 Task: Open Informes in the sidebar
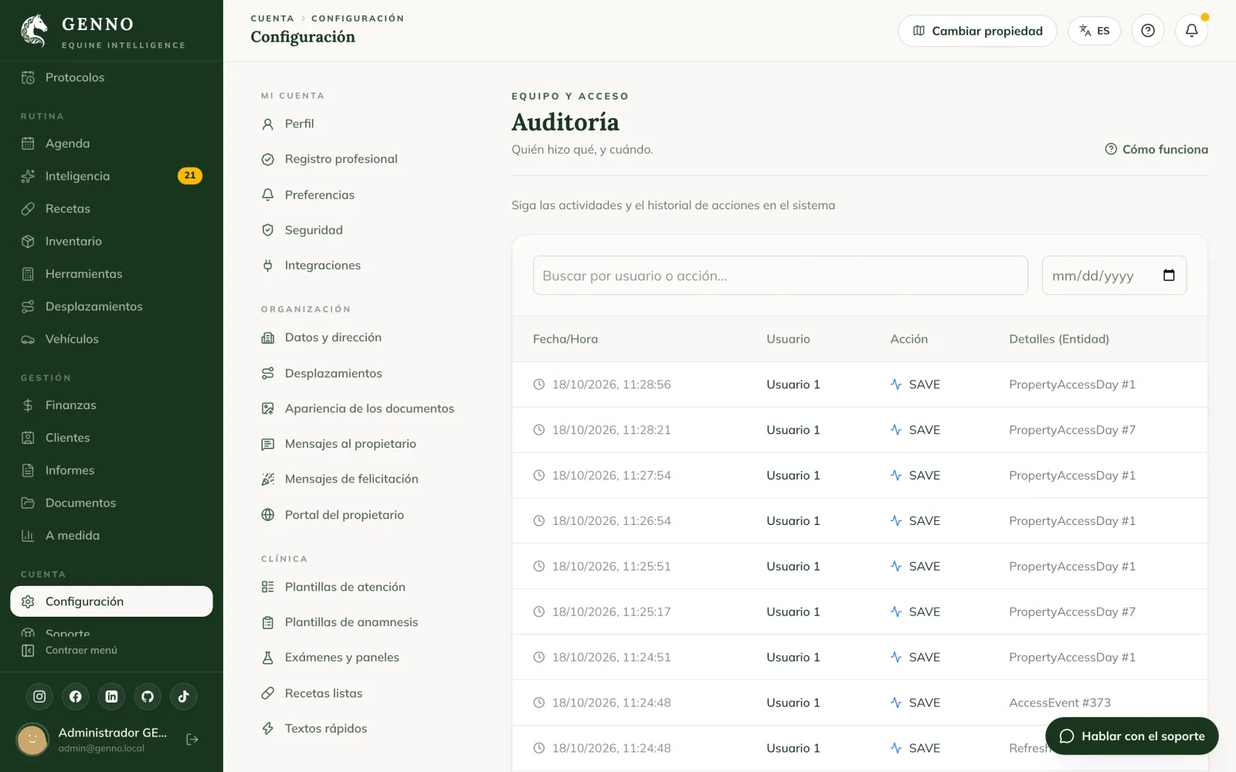[x=111, y=470]
